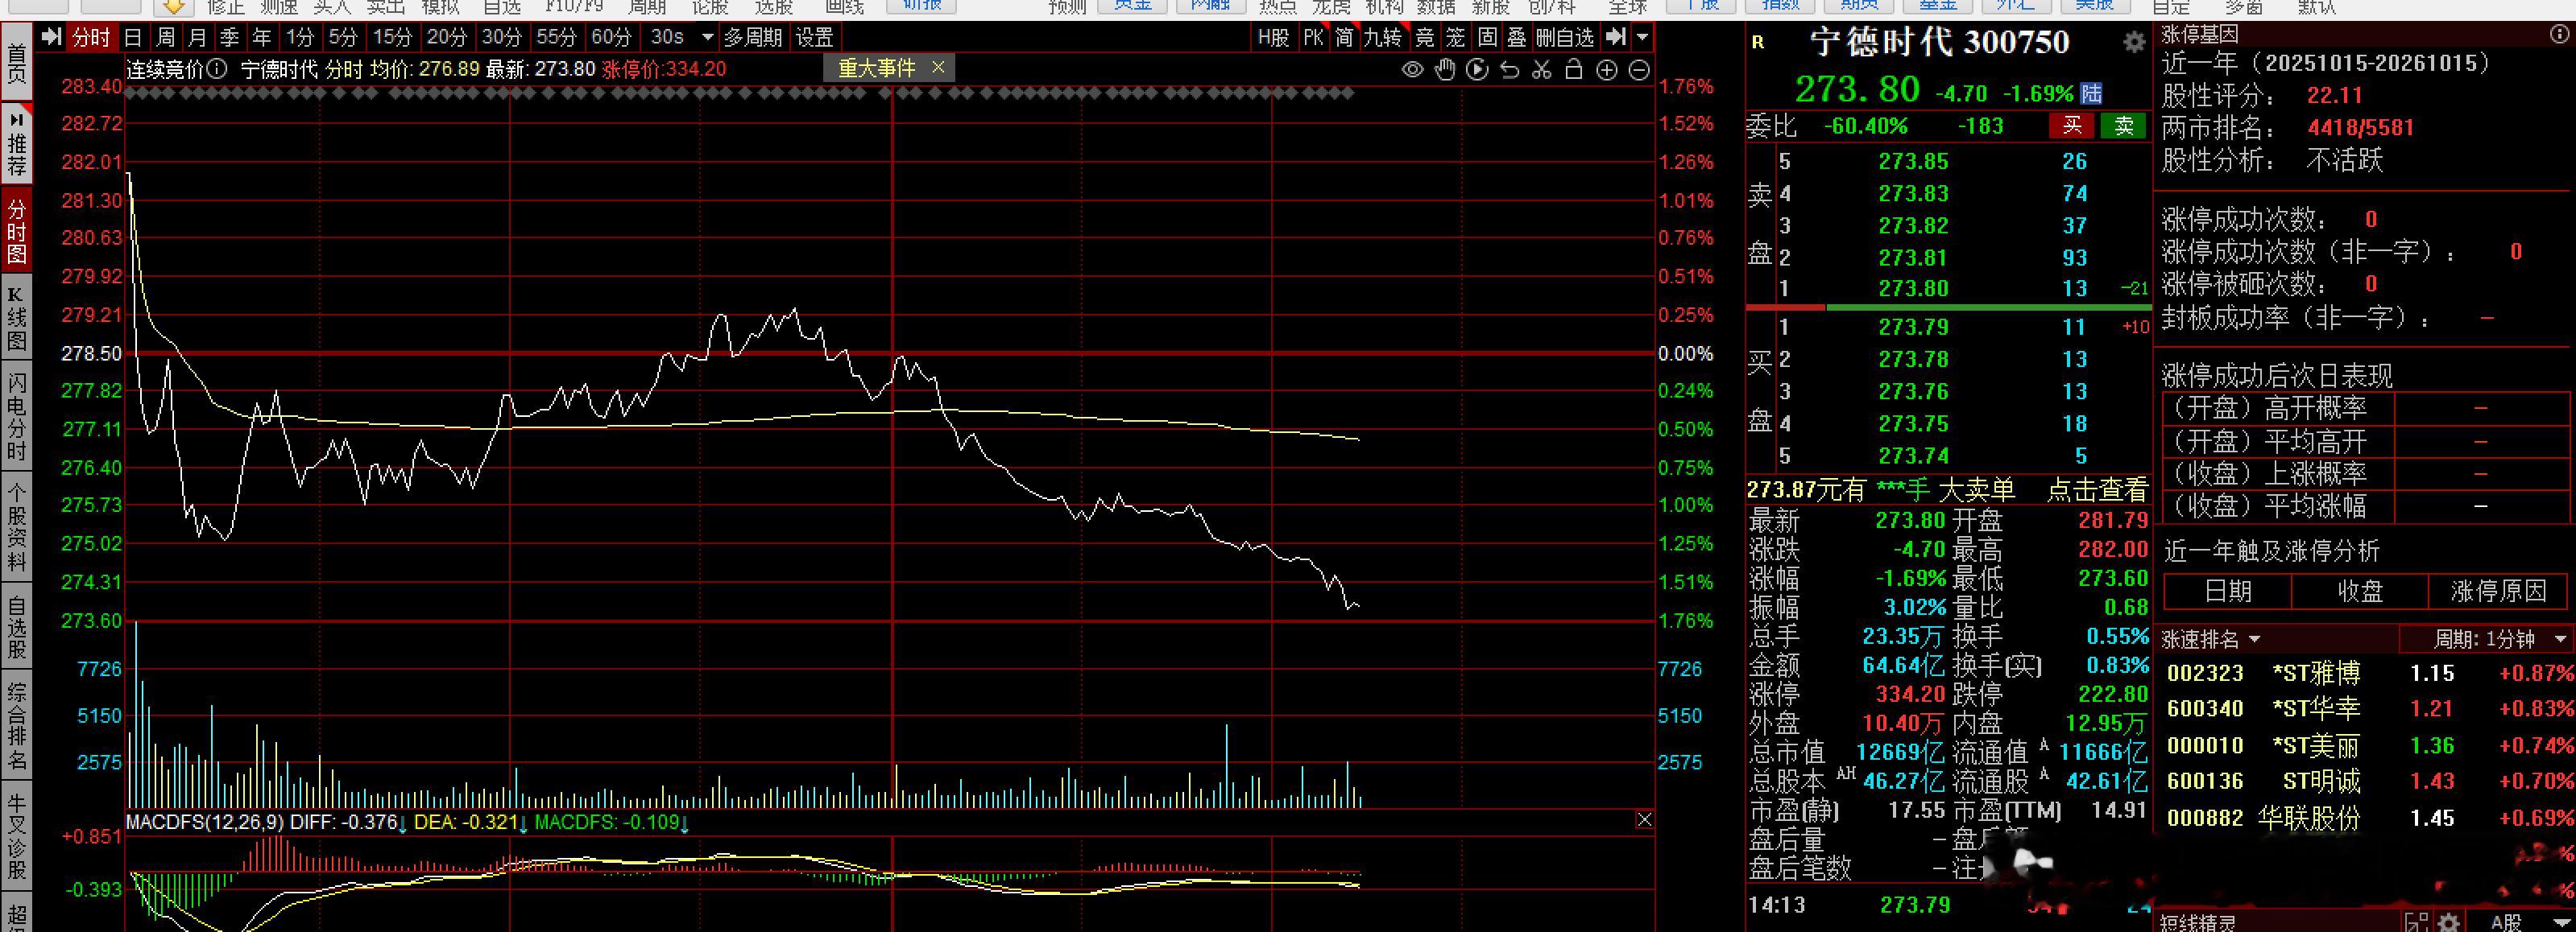Click the red 买 buy button
Image resolution: width=2576 pixels, height=932 pixels.
[x=2072, y=126]
